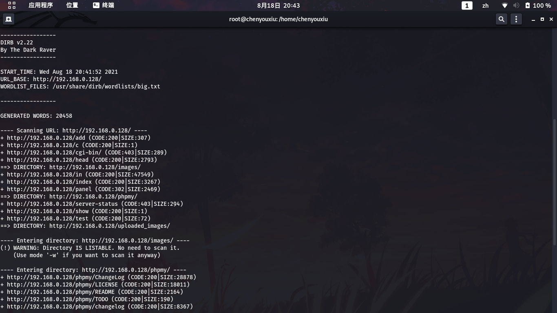Image resolution: width=557 pixels, height=313 pixels.
Task: Open the terminal search tool
Action: coord(502,19)
